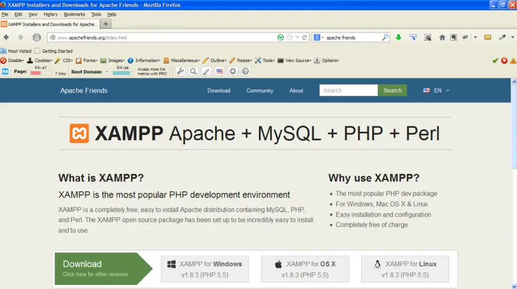Open the Web Developer Disable menu
Image resolution: width=517 pixels, height=289 pixels.
click(x=13, y=60)
